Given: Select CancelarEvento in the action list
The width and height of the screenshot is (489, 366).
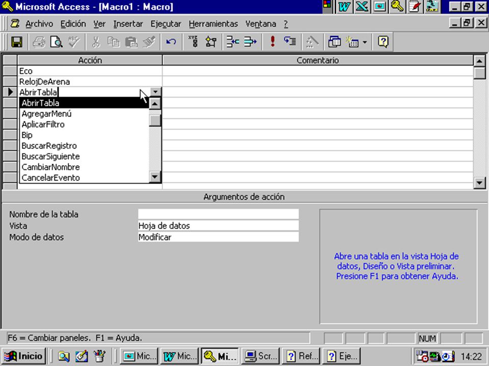Looking at the screenshot, I should (x=84, y=178).
